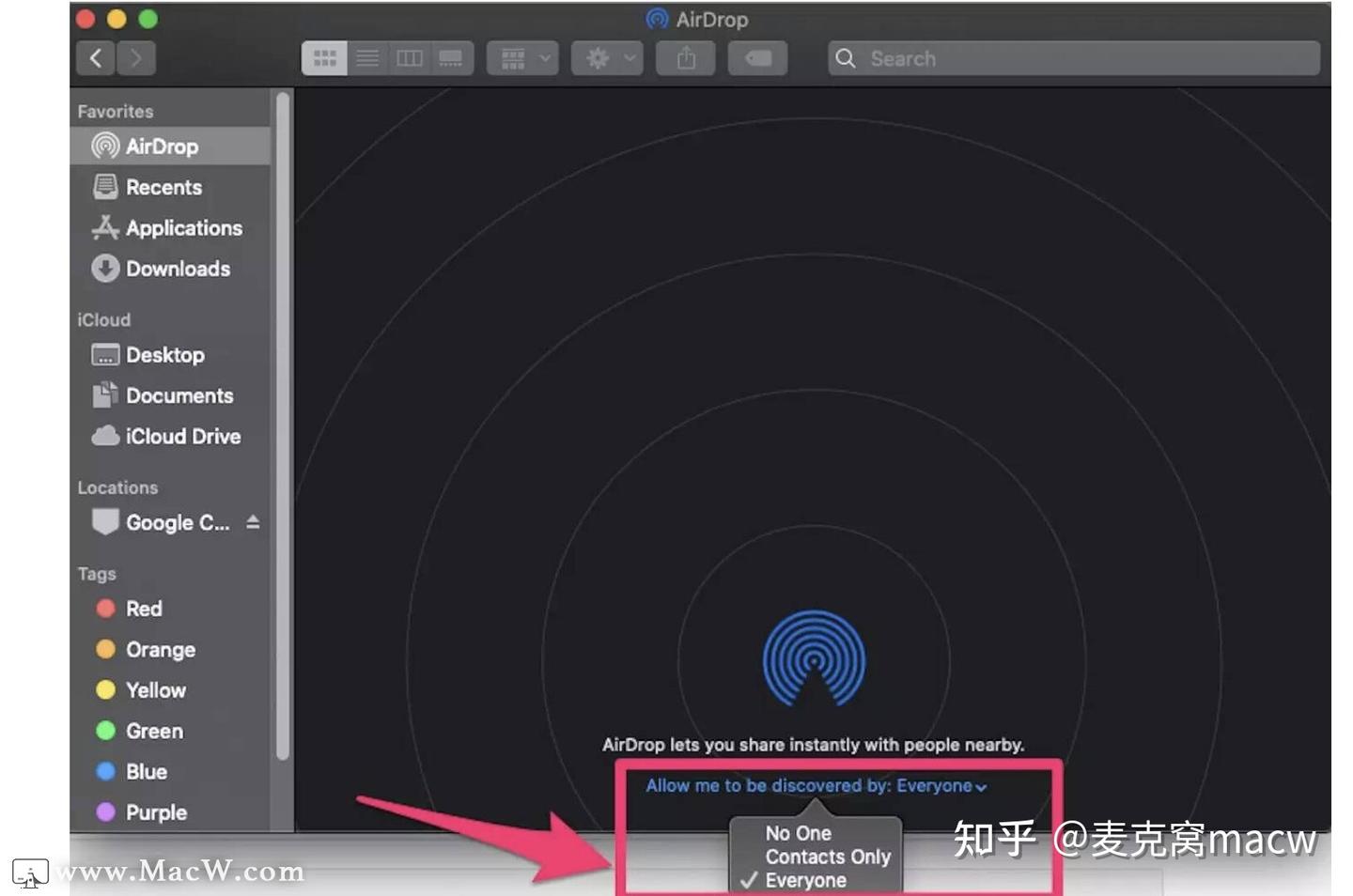Select AirDrop in the sidebar

click(170, 147)
